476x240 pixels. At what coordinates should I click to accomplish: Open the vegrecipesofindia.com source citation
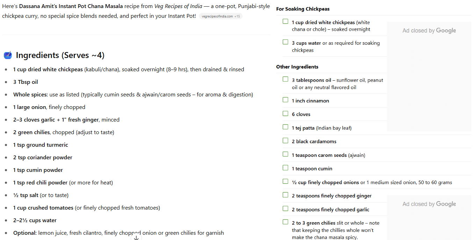[221, 16]
